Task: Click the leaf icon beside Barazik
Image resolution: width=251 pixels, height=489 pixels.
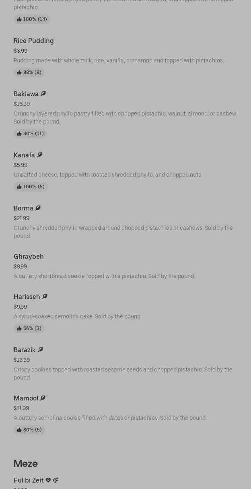Action: pyautogui.click(x=40, y=350)
